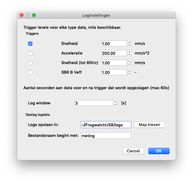Decrease Snelheid value with down arrow

tap(129, 45)
